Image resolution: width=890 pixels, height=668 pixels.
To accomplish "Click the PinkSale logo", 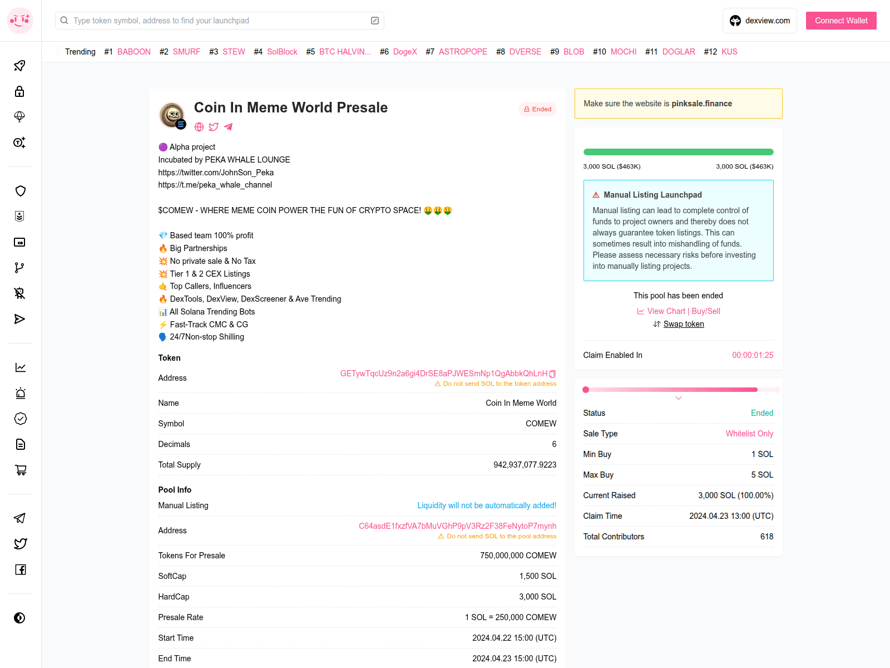I will coord(20,21).
